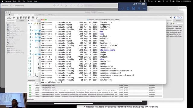Open the Window menu
193x108 pixels.
pyautogui.click(x=30, y=1)
